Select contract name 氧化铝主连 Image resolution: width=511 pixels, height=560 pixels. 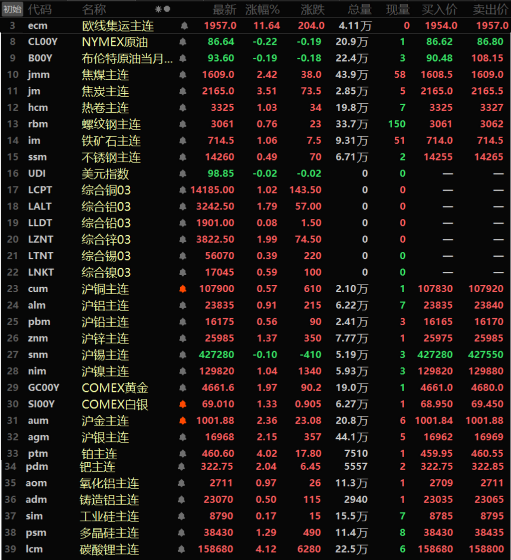click(x=109, y=483)
